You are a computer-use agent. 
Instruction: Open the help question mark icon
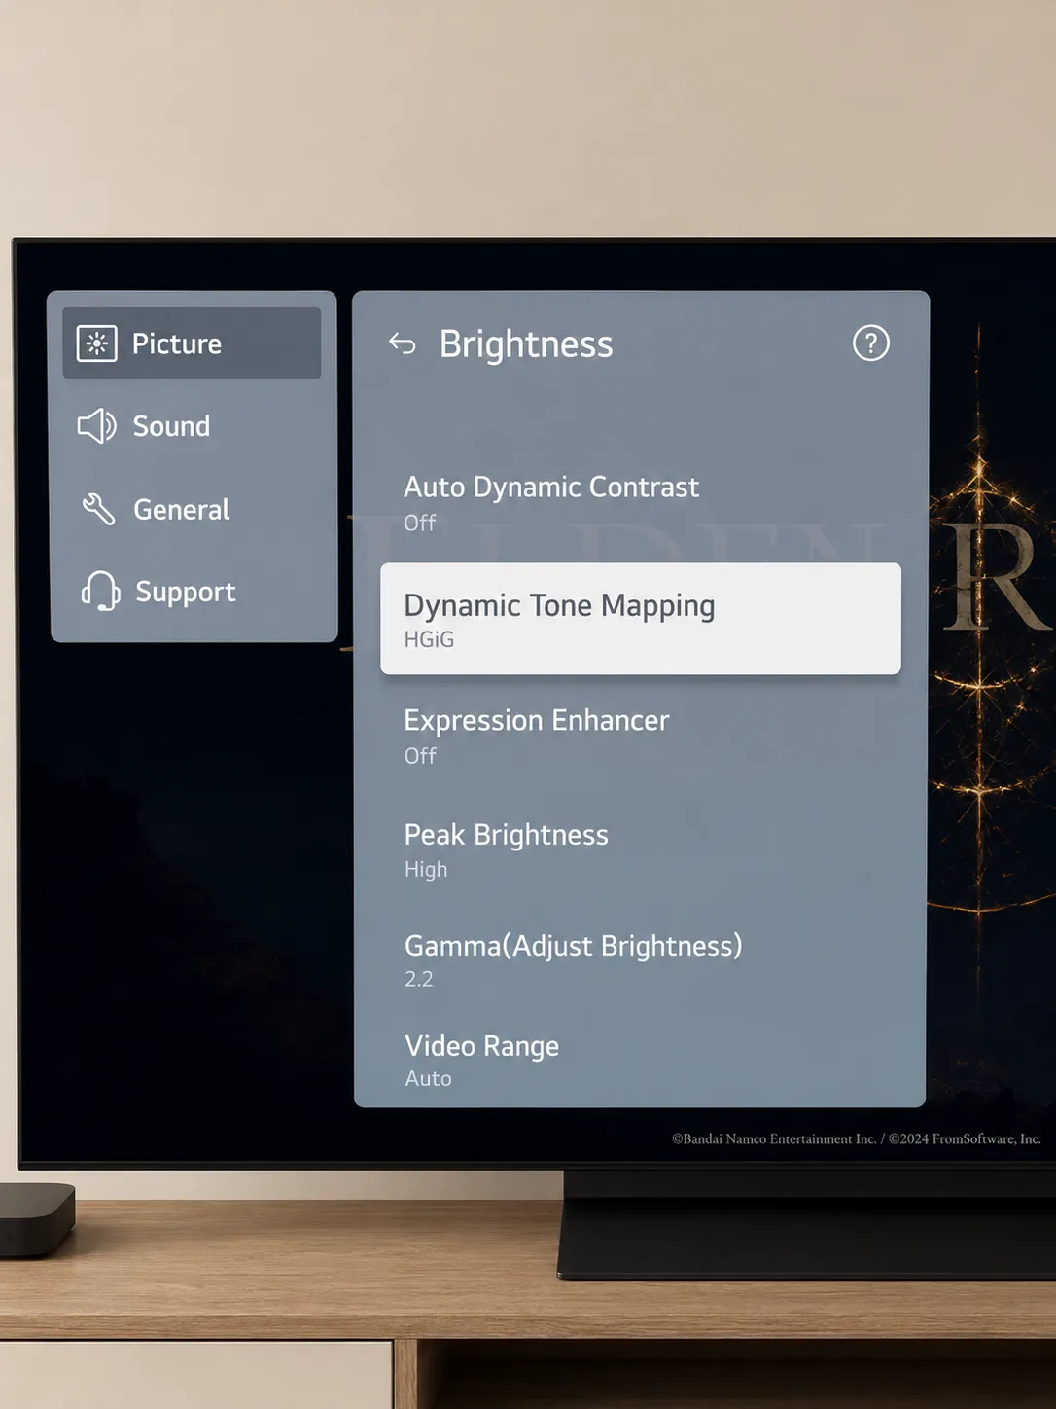pos(870,343)
